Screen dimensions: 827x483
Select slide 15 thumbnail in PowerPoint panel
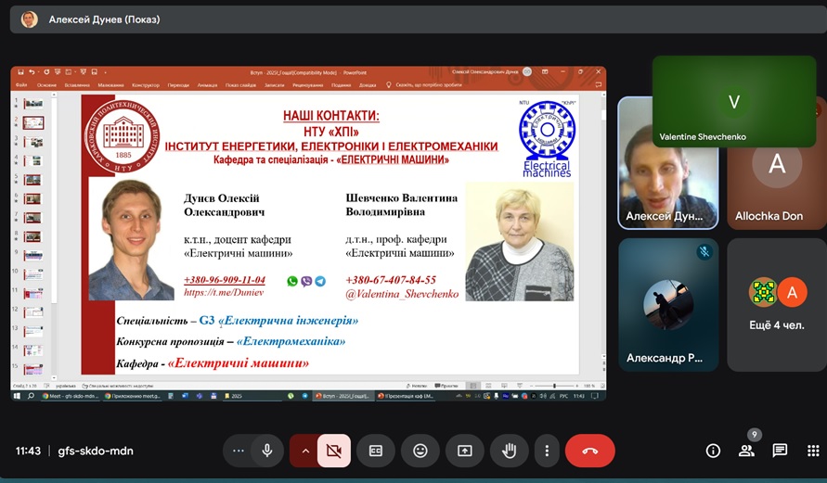coord(33,369)
